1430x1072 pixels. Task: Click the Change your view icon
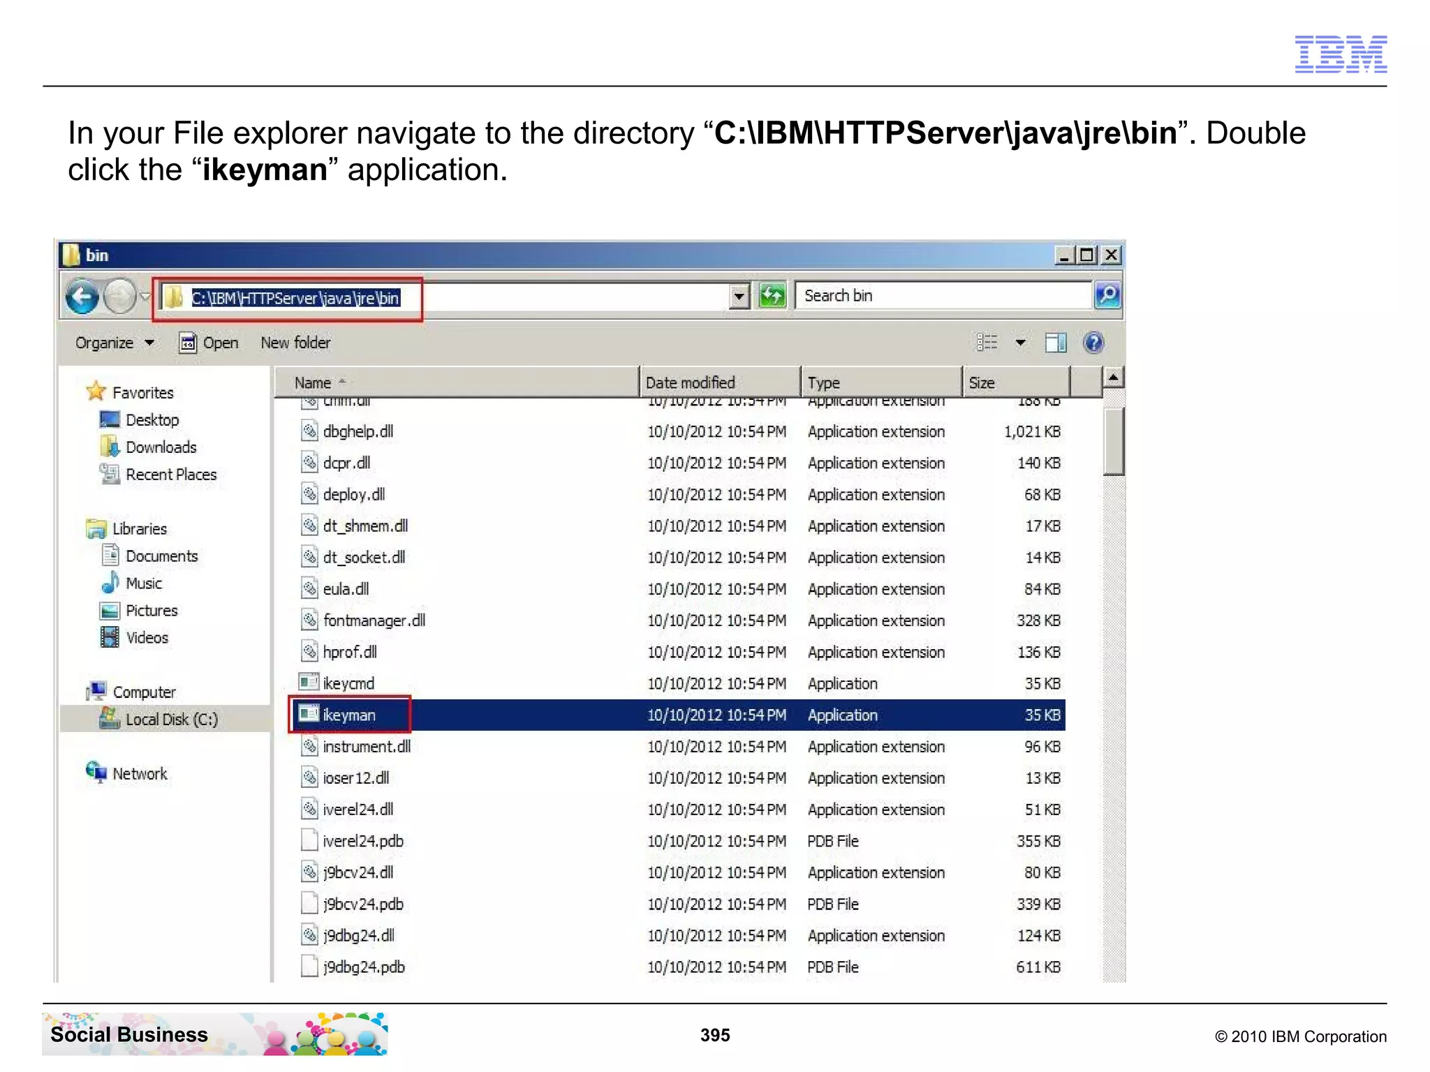[987, 343]
